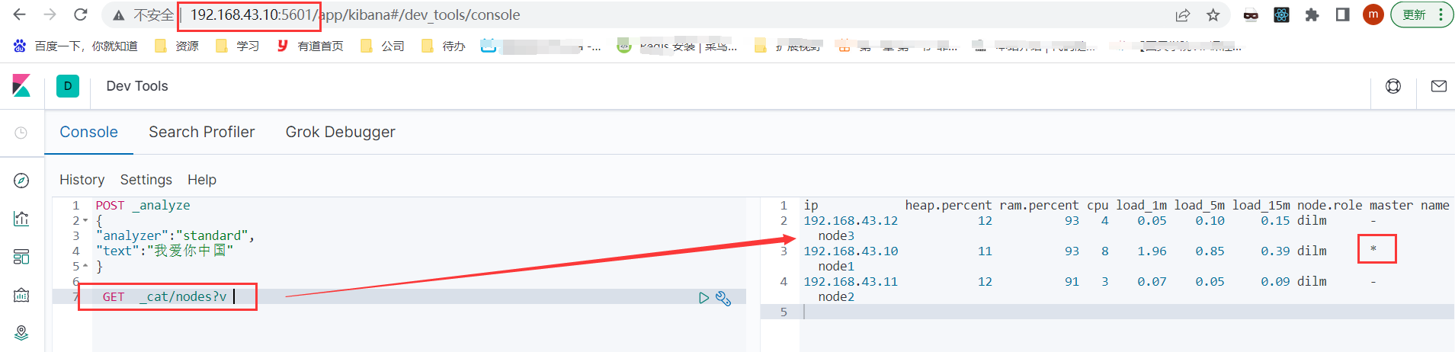Switch to the Search Profiler tab
1455x352 pixels.
tap(202, 132)
